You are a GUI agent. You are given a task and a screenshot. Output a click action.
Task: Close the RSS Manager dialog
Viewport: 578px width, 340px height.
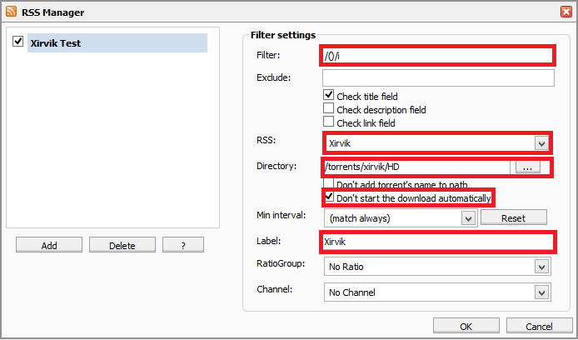(x=566, y=12)
